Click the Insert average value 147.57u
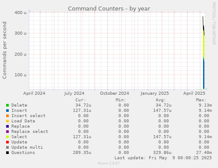 162,111
